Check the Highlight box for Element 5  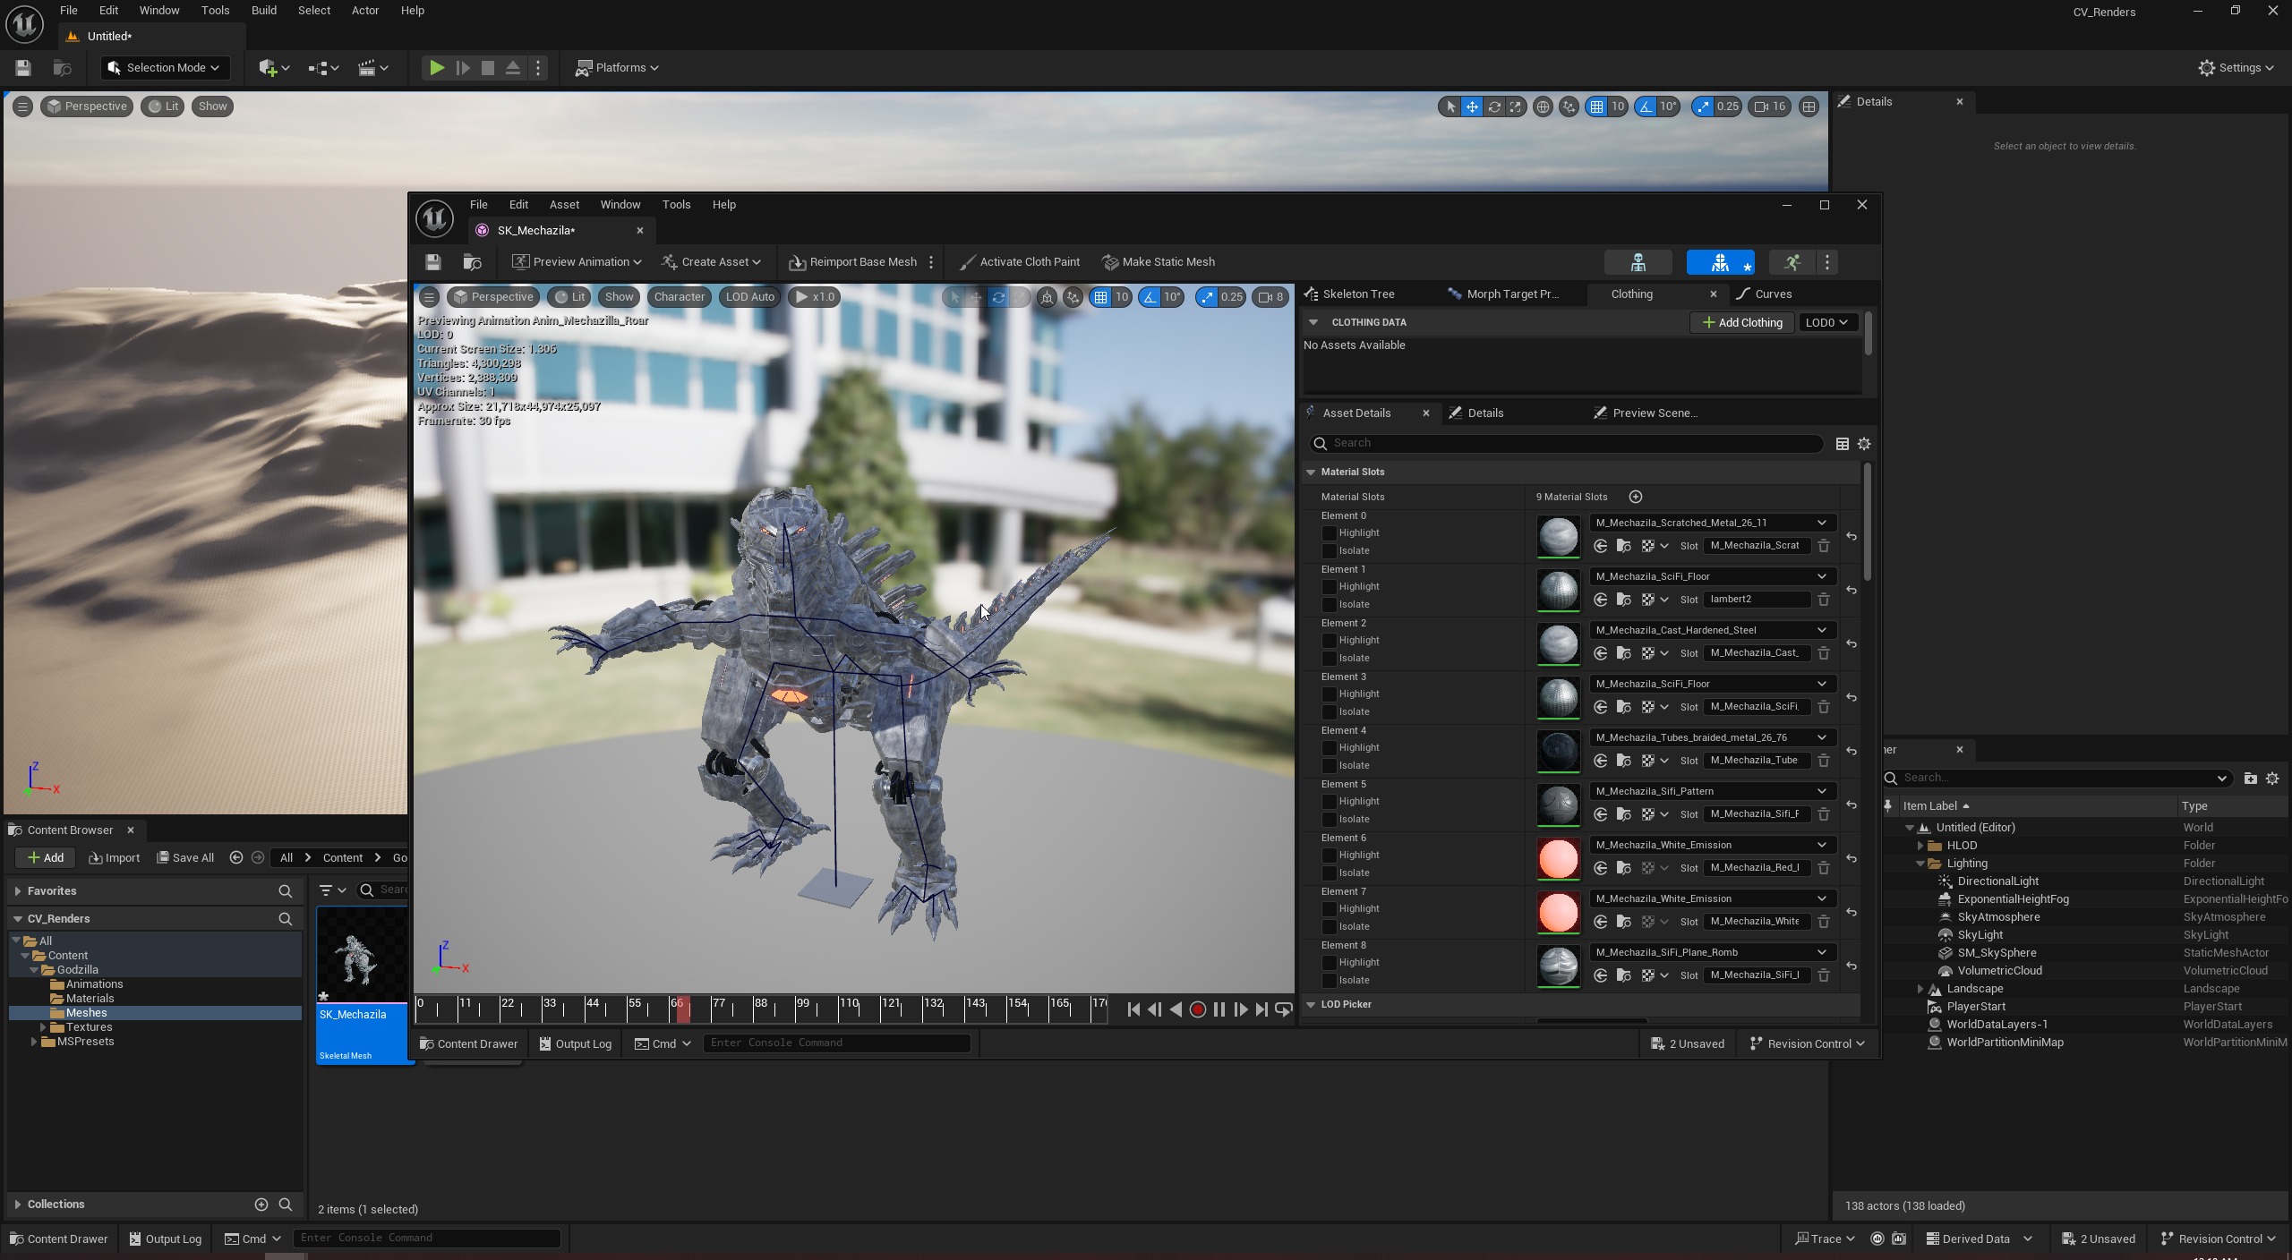tap(1330, 802)
